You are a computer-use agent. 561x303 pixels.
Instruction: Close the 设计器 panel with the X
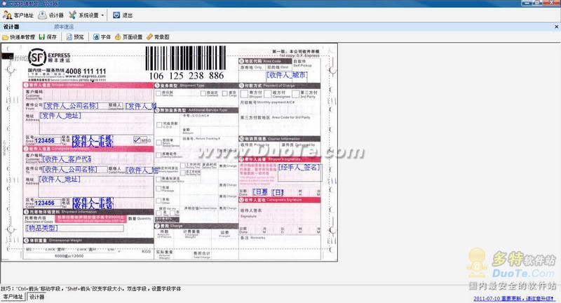click(x=556, y=27)
